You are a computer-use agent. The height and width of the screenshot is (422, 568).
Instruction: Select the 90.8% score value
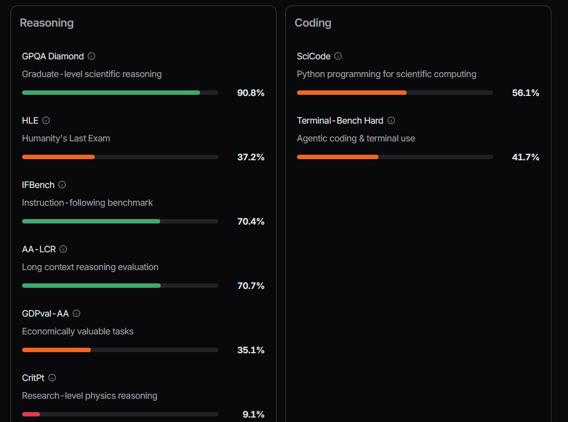(x=250, y=93)
